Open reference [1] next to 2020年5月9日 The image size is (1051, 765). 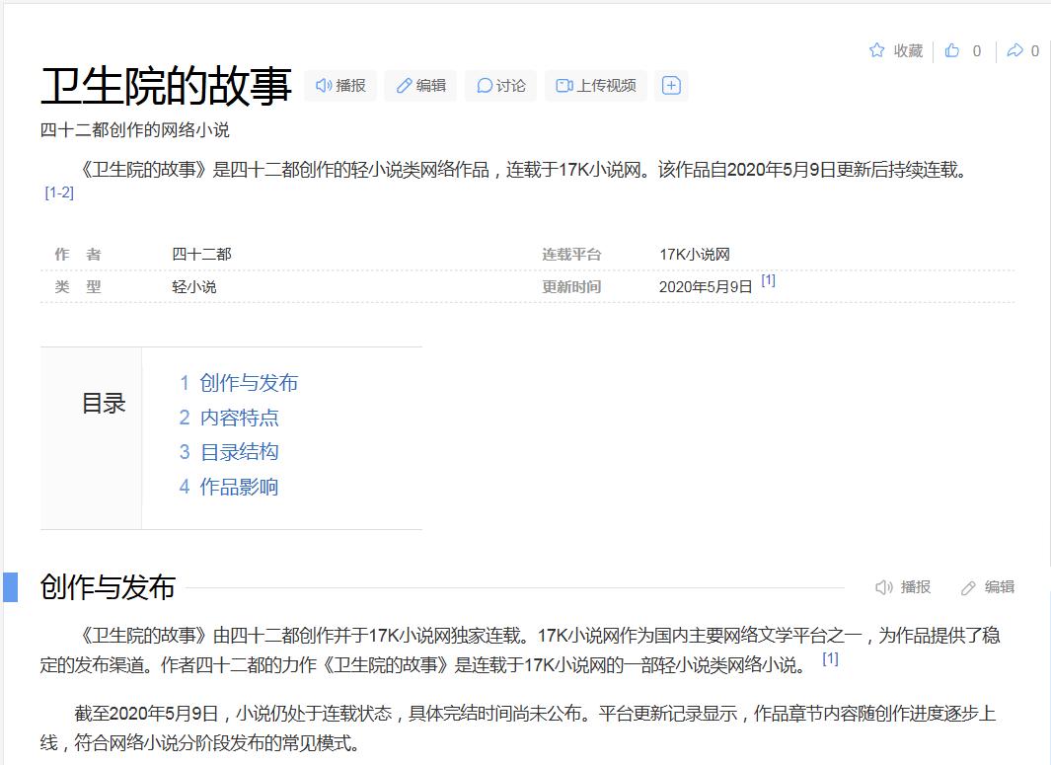(x=768, y=280)
